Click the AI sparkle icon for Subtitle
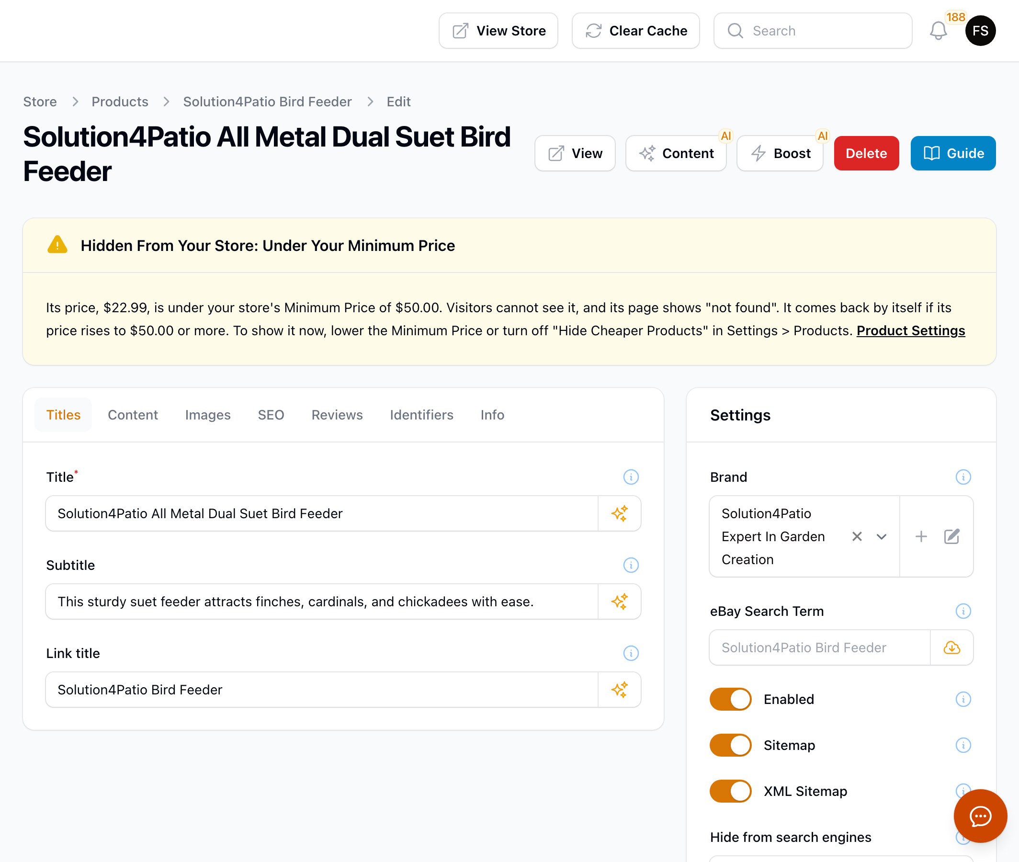This screenshot has height=862, width=1019. pos(620,601)
